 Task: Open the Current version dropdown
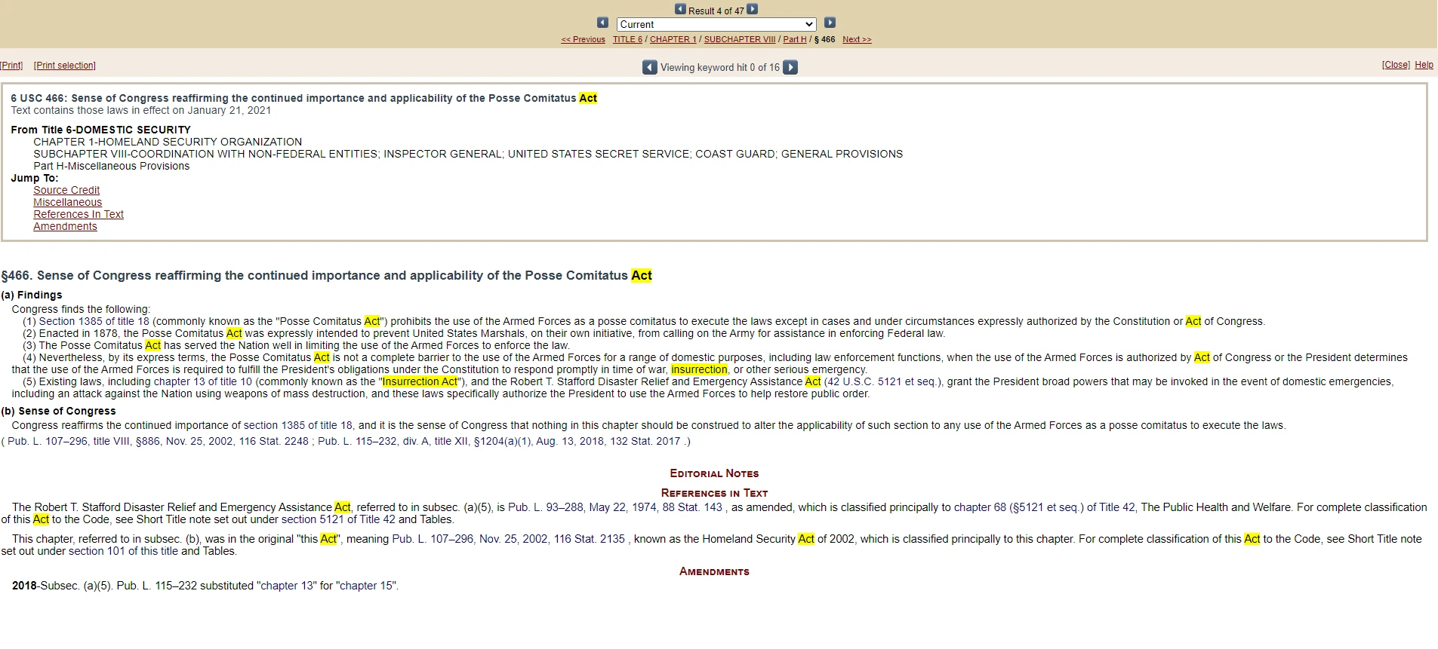click(x=716, y=24)
